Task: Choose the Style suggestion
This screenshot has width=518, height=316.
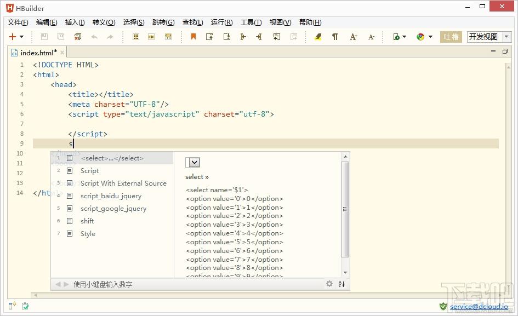Action: pyautogui.click(x=112, y=233)
